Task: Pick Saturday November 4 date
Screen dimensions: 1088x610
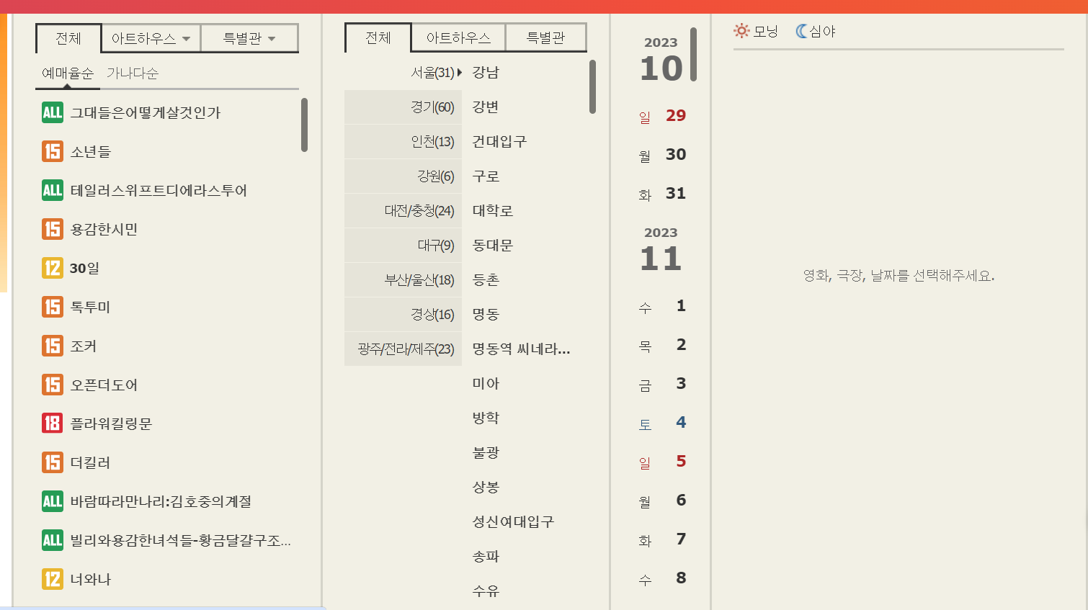Action: (662, 423)
